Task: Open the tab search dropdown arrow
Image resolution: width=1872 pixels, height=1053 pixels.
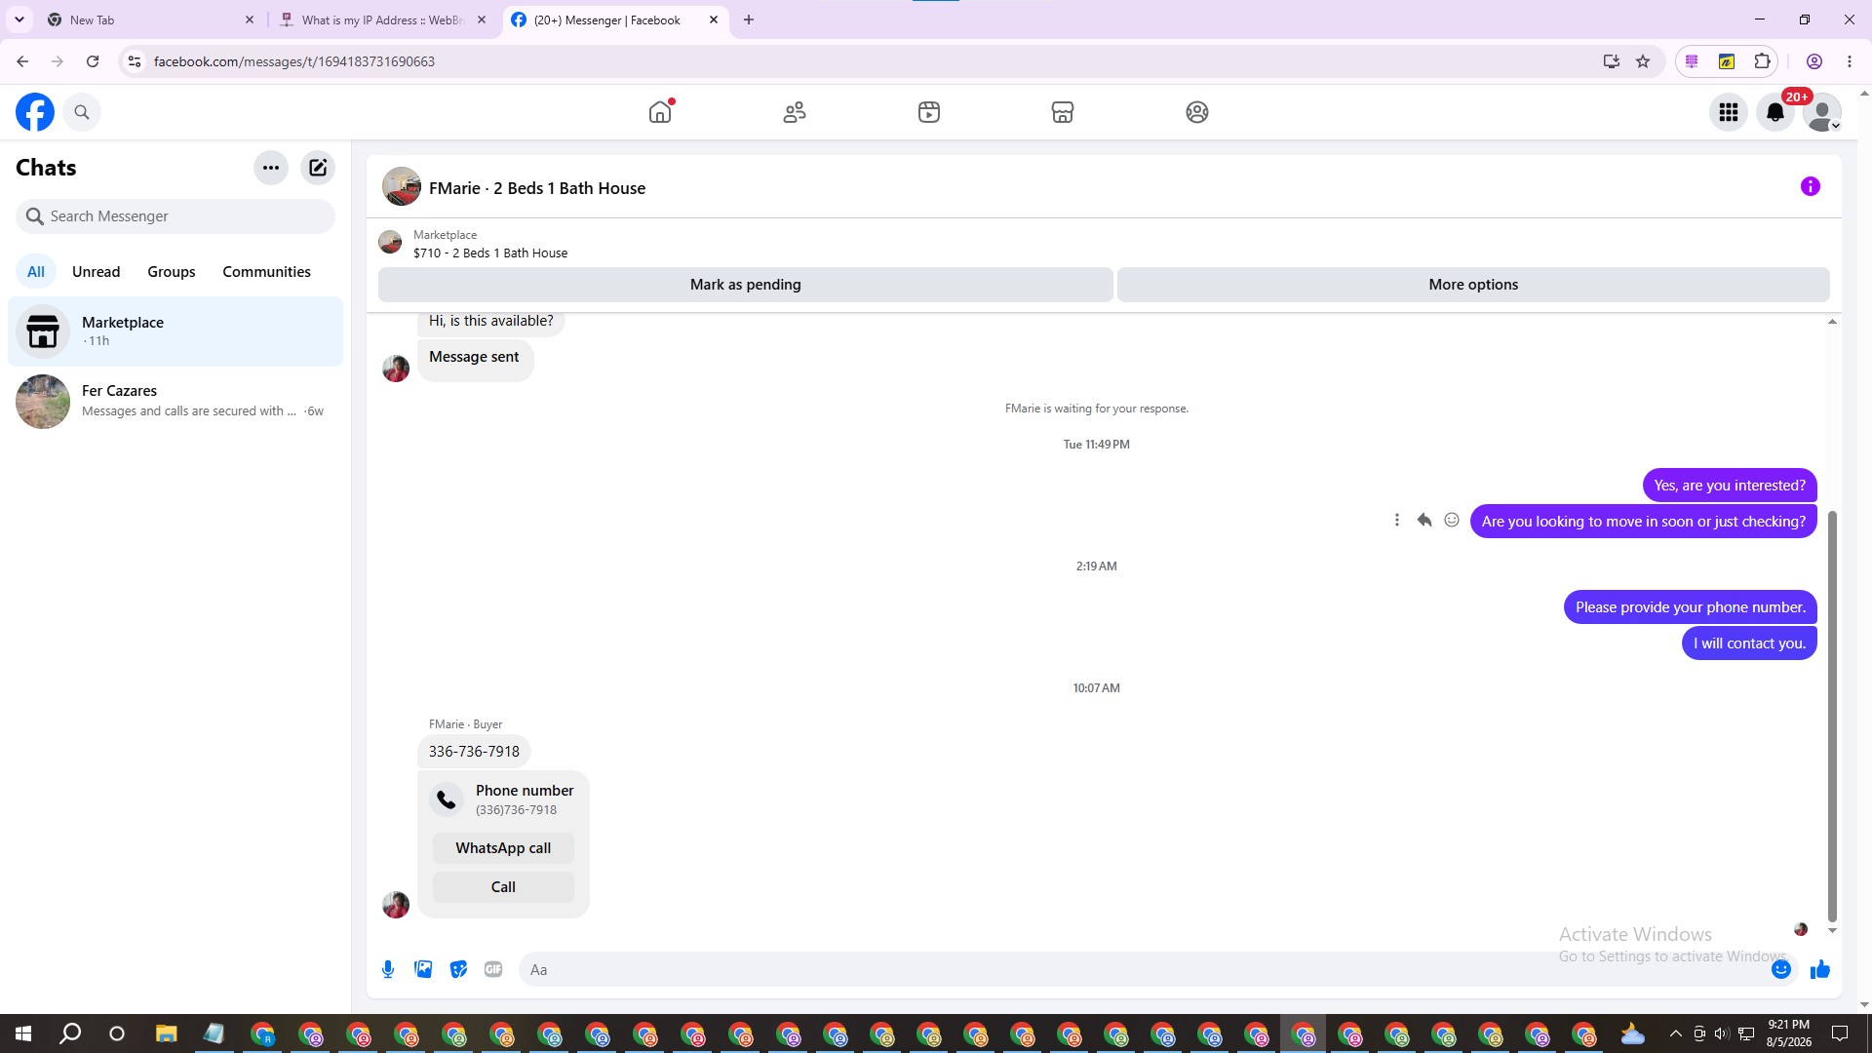Action: [19, 19]
